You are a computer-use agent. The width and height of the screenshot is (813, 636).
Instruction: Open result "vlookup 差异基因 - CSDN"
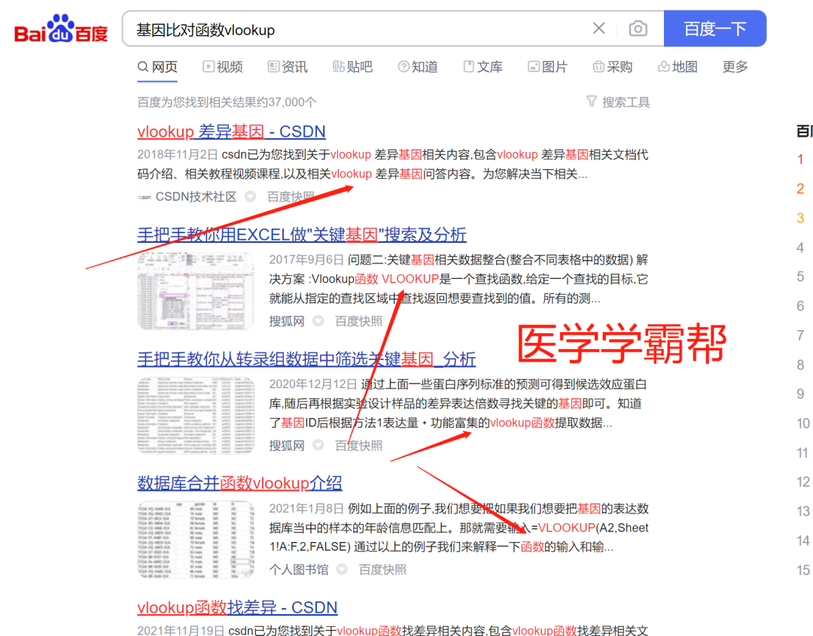(231, 132)
